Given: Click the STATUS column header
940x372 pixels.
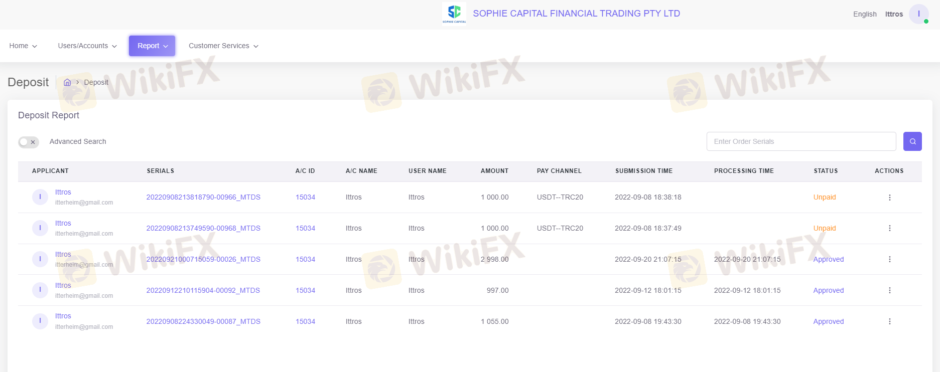Looking at the screenshot, I should coord(826,171).
